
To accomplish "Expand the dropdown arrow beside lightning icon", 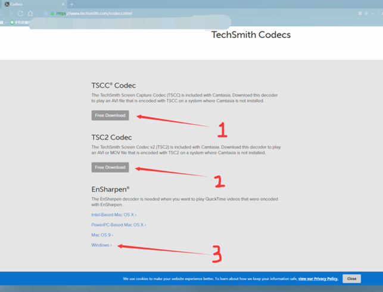I will 372,14.
